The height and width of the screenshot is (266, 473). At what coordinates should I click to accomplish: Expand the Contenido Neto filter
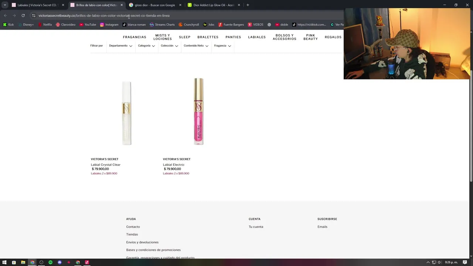[x=196, y=46]
